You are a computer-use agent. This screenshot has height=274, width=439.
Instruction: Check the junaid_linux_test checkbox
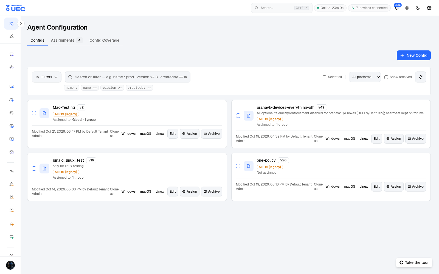pos(34,169)
